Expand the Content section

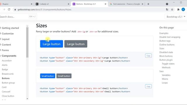(6, 45)
